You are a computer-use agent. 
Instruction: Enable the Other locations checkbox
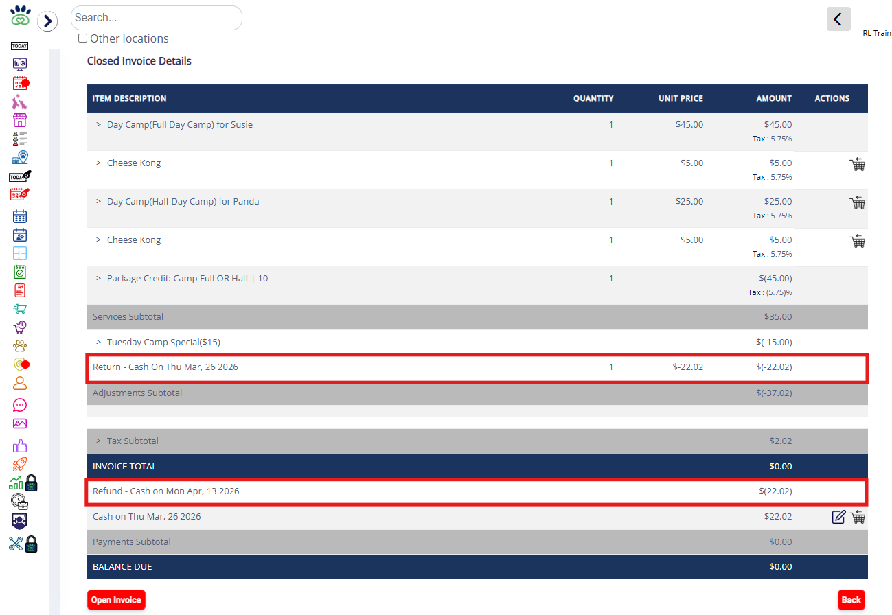pyautogui.click(x=83, y=38)
